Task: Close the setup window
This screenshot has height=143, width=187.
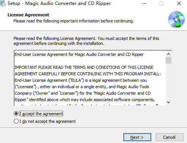Action: coord(179,3)
